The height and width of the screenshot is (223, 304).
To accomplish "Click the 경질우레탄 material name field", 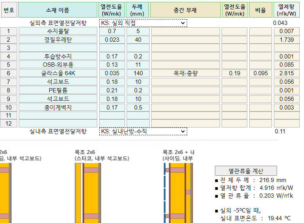I will point(58,40).
